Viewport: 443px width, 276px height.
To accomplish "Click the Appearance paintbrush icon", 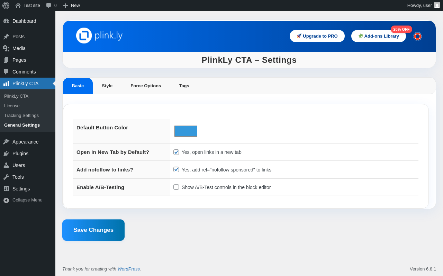I will tap(6, 142).
